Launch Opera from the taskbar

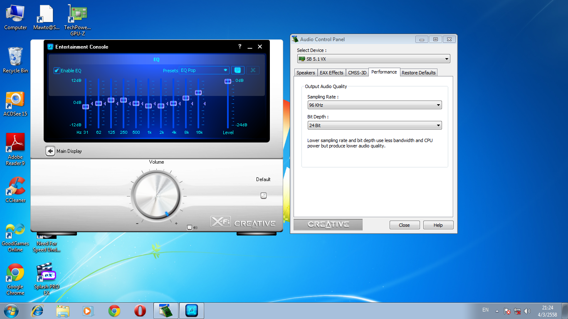click(x=140, y=310)
